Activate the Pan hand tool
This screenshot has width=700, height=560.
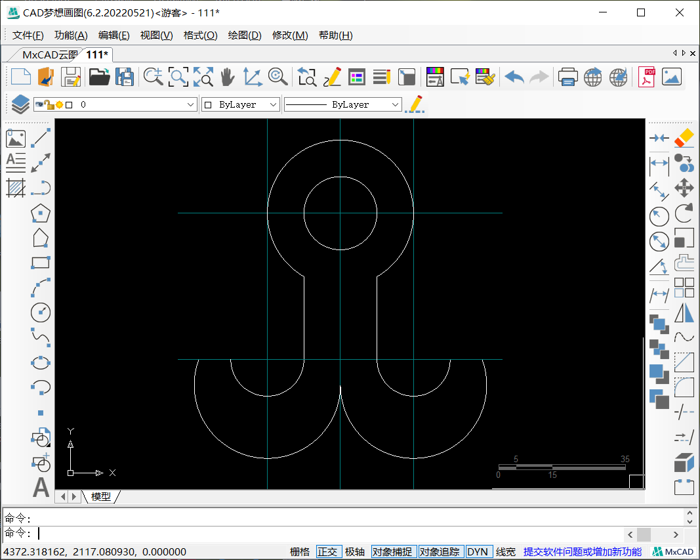point(228,77)
